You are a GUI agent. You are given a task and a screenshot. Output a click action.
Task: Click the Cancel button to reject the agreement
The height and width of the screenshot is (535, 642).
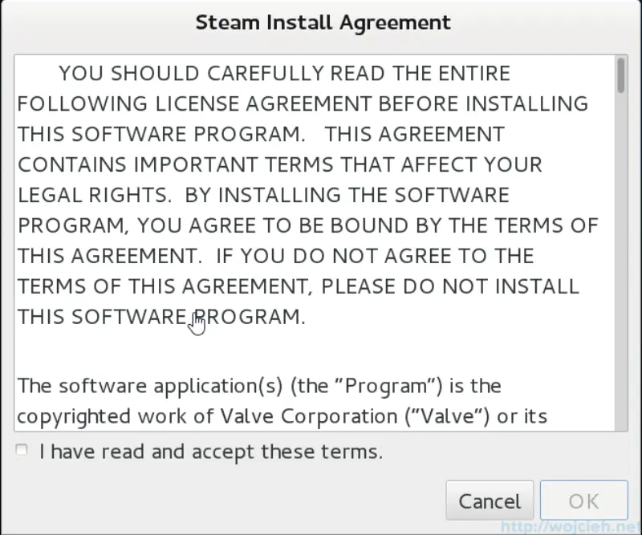click(x=490, y=500)
